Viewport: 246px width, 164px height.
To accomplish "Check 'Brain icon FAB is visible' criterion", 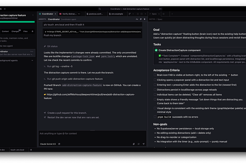I will (x=155, y=75).
